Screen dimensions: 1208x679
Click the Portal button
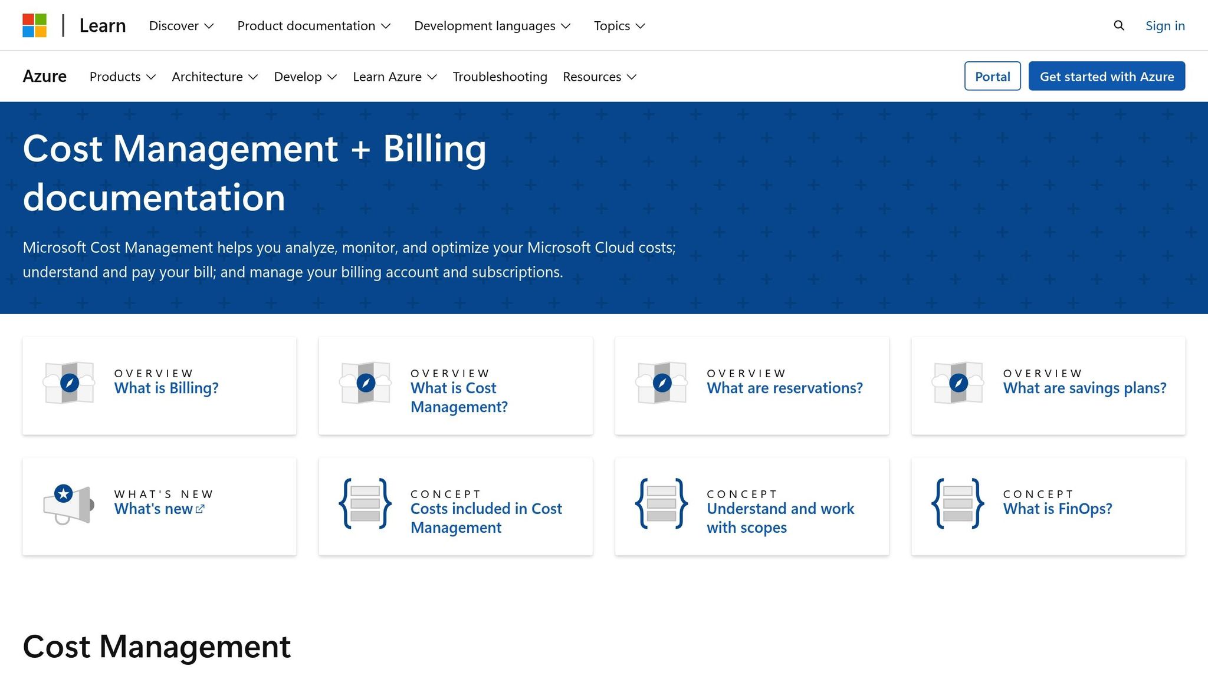click(x=992, y=76)
